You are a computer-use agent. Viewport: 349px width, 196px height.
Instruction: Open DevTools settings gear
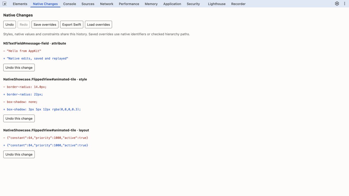337,4
